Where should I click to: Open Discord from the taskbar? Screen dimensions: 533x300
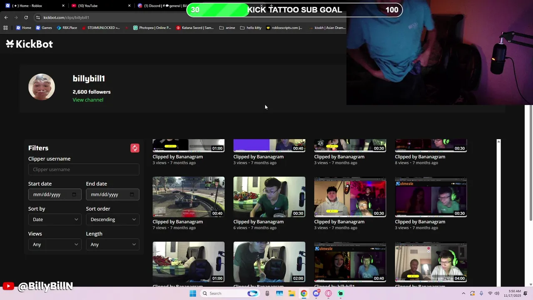pos(316,293)
